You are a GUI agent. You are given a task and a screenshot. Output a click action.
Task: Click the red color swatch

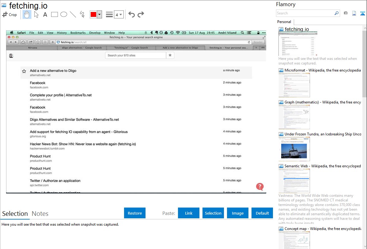click(x=93, y=14)
